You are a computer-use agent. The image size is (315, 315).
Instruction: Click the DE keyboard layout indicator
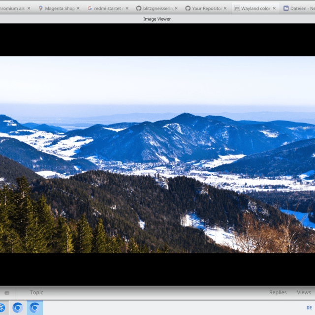pyautogui.click(x=309, y=308)
